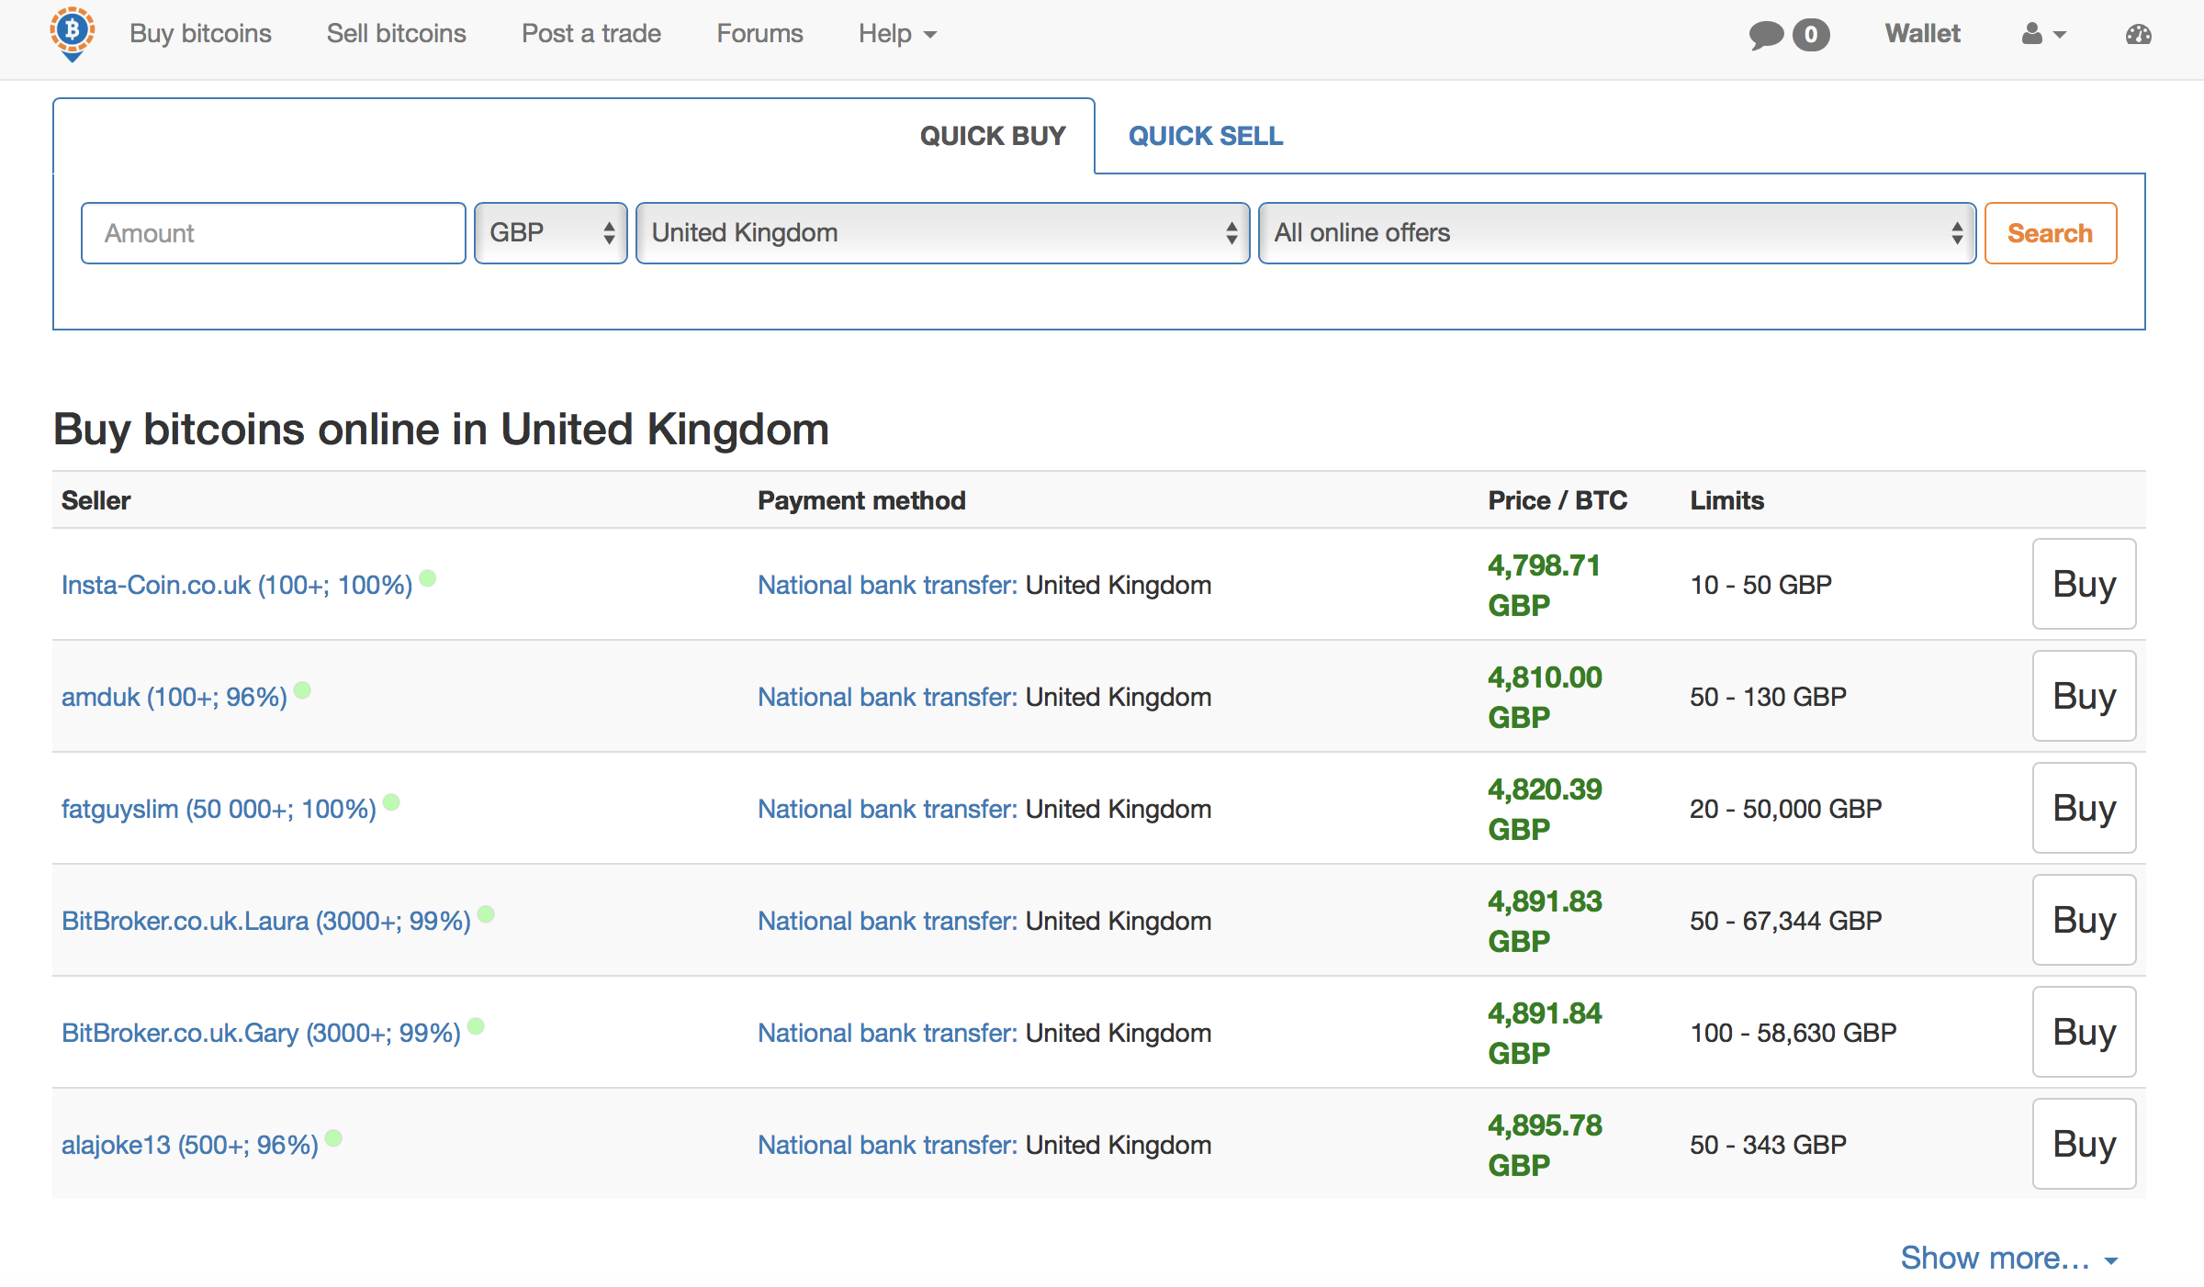Open the Buy bitcoins nav item
The width and height of the screenshot is (2204, 1287).
pyautogui.click(x=200, y=33)
